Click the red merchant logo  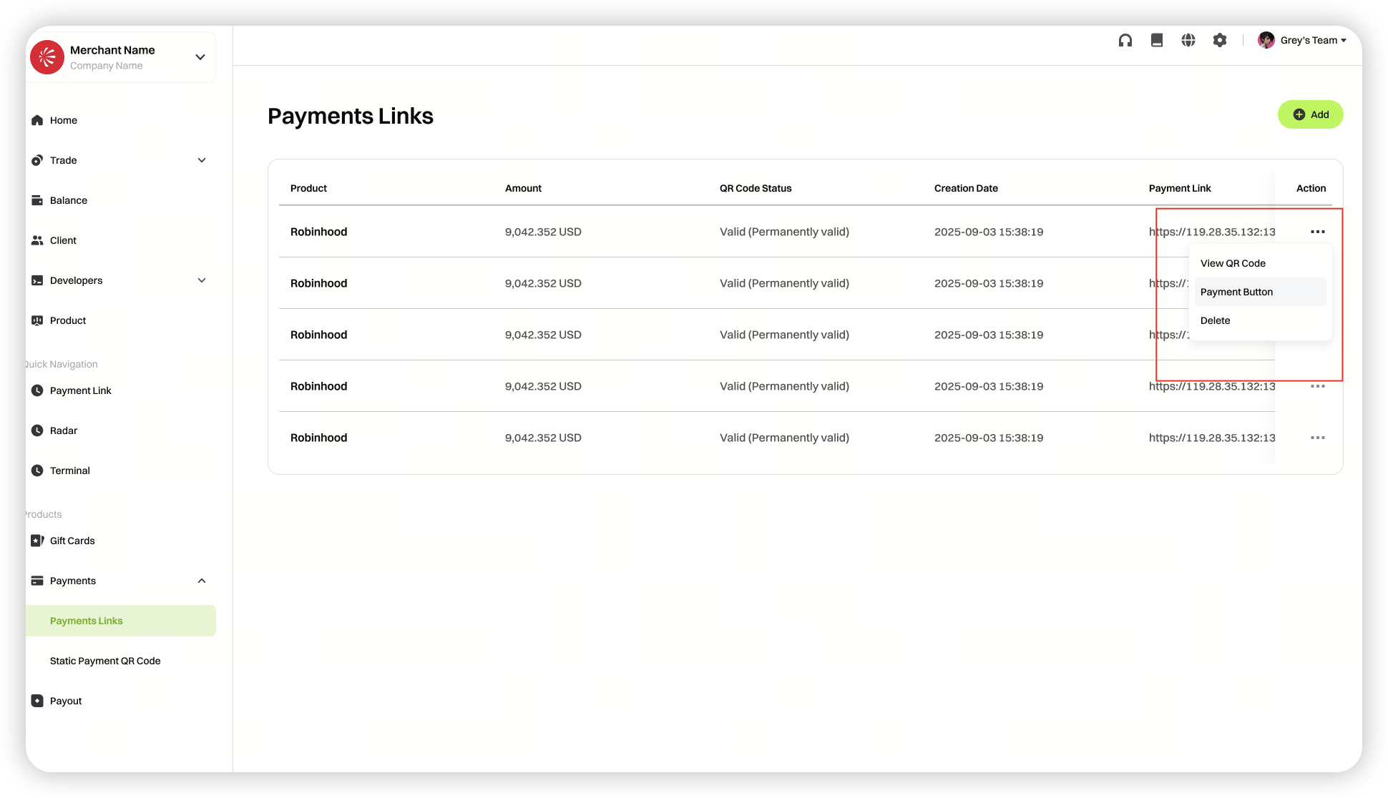[47, 57]
